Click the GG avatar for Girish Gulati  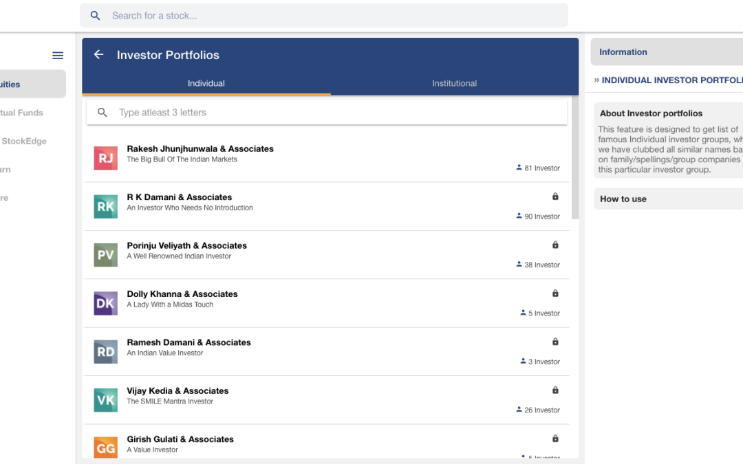[x=106, y=448]
